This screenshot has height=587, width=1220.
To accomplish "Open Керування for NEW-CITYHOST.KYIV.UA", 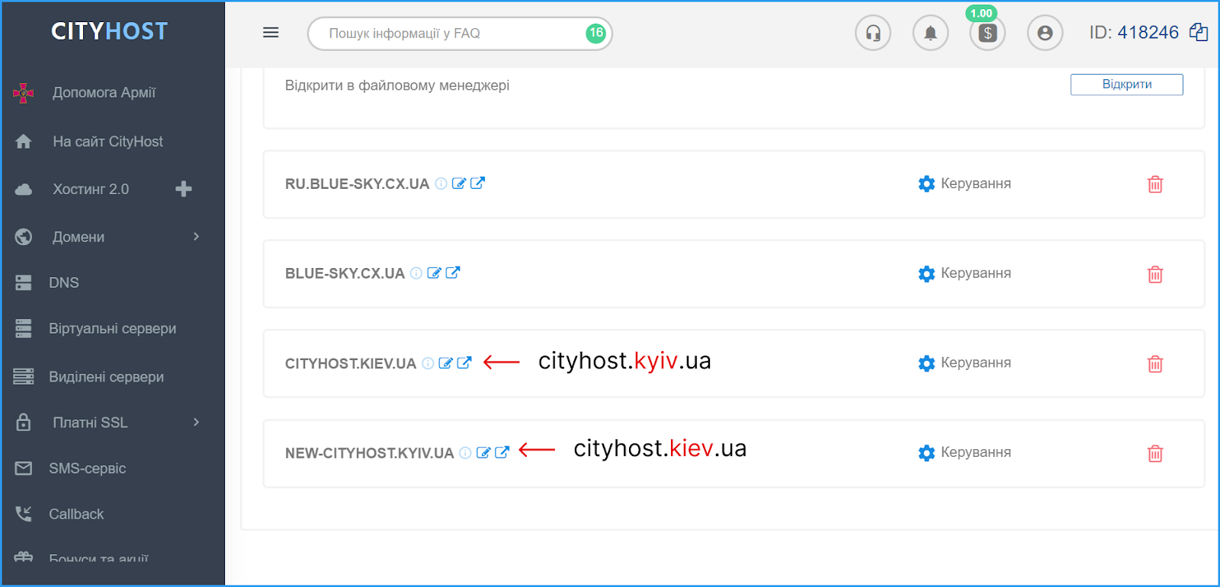I will [965, 452].
